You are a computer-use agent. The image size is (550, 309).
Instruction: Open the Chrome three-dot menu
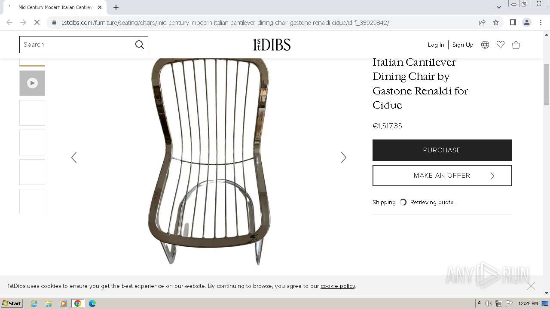(x=541, y=22)
